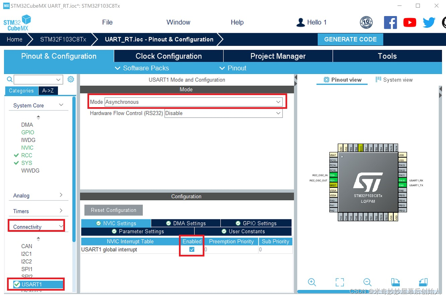Viewport: 446px width, 298px height.
Task: Zoom in on the chip pinout view
Action: click(312, 282)
